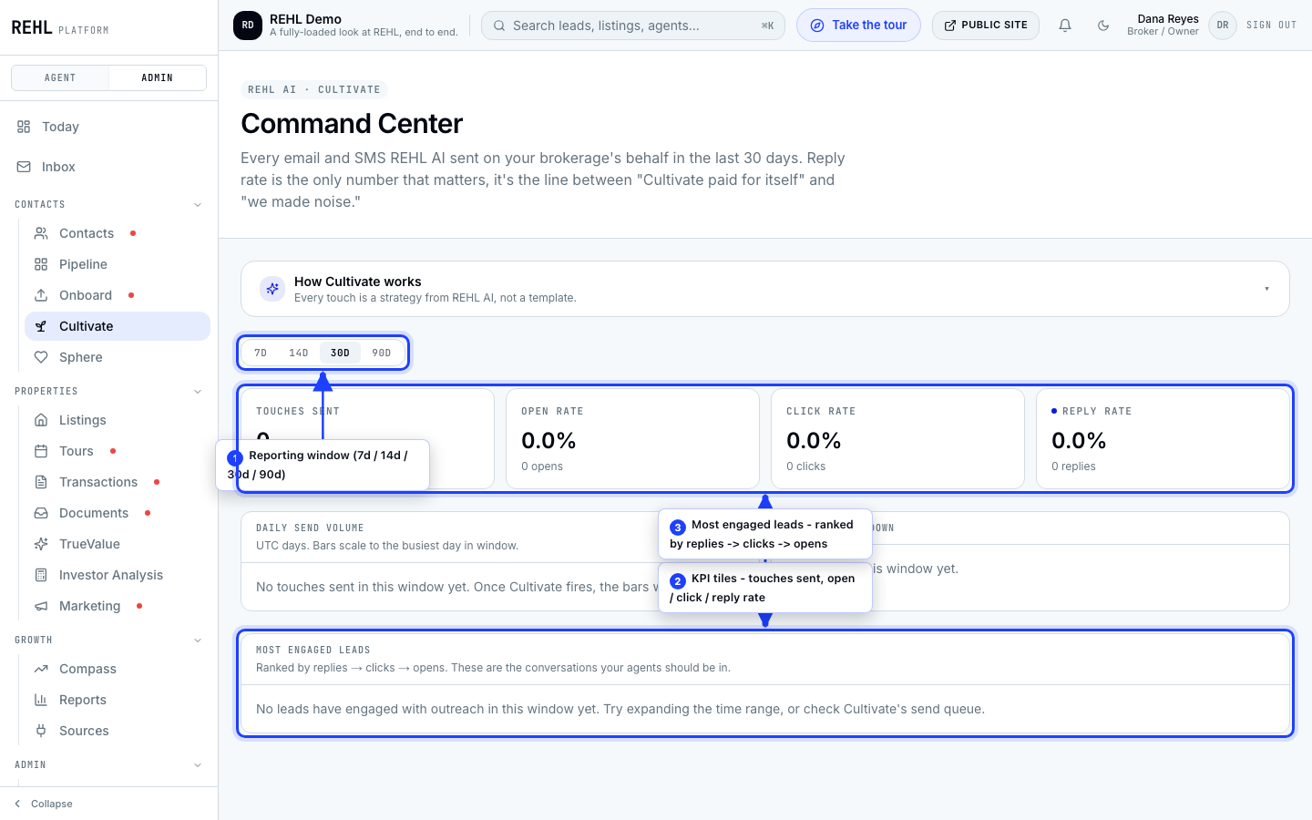Open the Public Site button
The image size is (1312, 820).
coord(986,26)
